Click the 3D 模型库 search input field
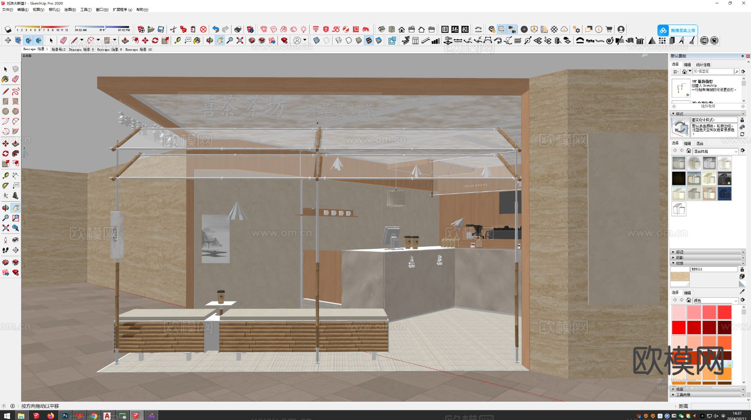 [713, 71]
